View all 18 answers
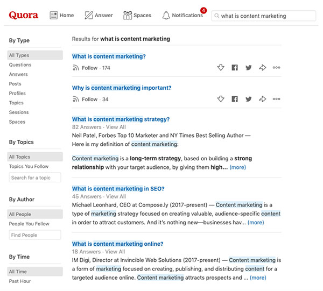This screenshot has height=291, width=323. pos(115,252)
